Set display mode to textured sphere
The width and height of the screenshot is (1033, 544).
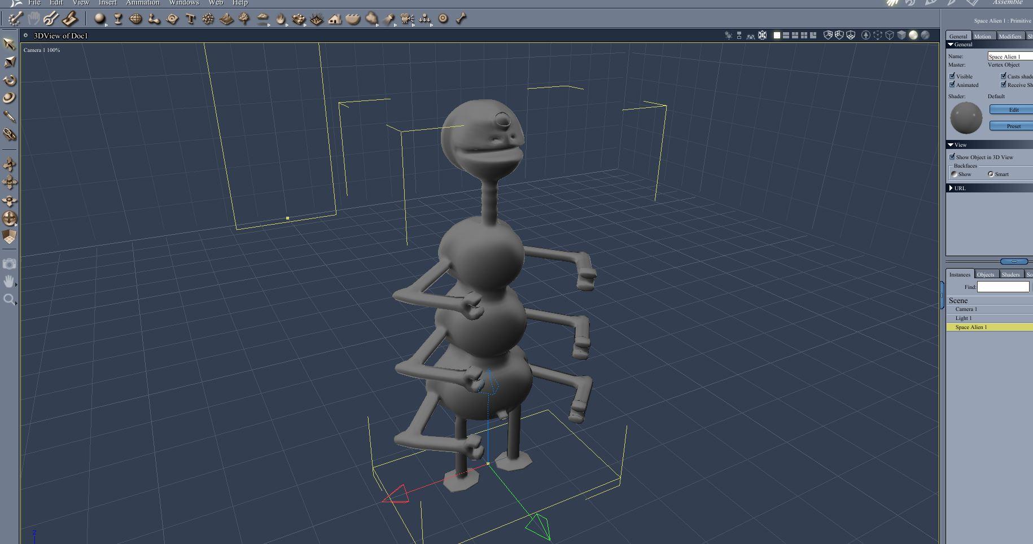pos(925,35)
